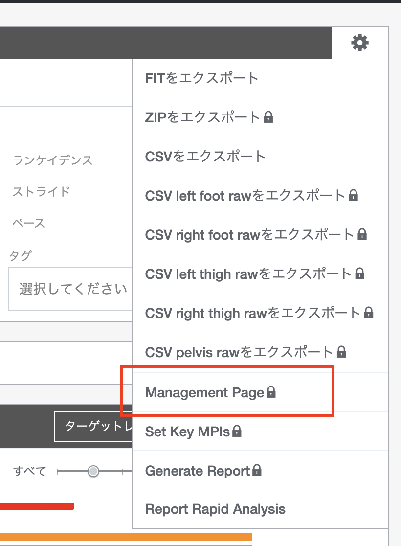Choose CSV left thigh rawをエクスポート
401x546 pixels.
(x=248, y=273)
